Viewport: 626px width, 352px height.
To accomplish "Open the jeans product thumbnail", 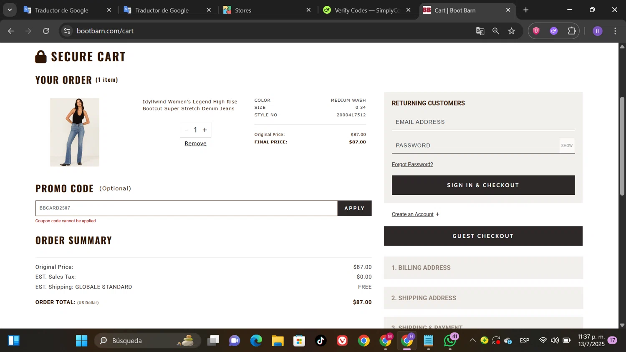I will pyautogui.click(x=75, y=132).
